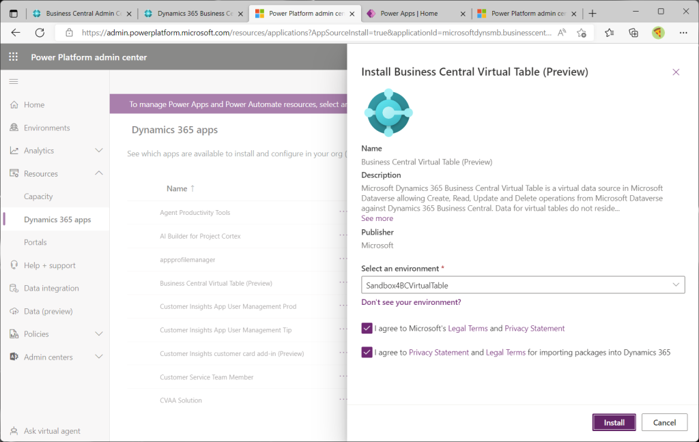This screenshot has width=699, height=442.
Task: Open first Privacy Statement link
Action: tap(534, 328)
